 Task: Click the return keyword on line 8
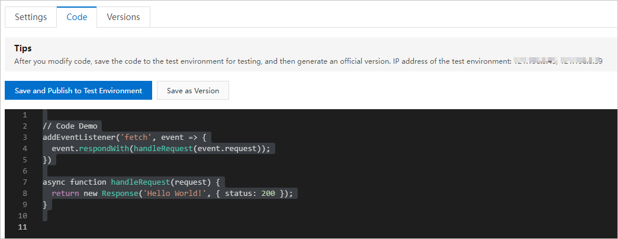(64, 193)
